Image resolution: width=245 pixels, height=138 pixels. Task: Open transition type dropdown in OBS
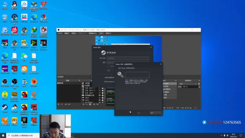(x=188, y=84)
